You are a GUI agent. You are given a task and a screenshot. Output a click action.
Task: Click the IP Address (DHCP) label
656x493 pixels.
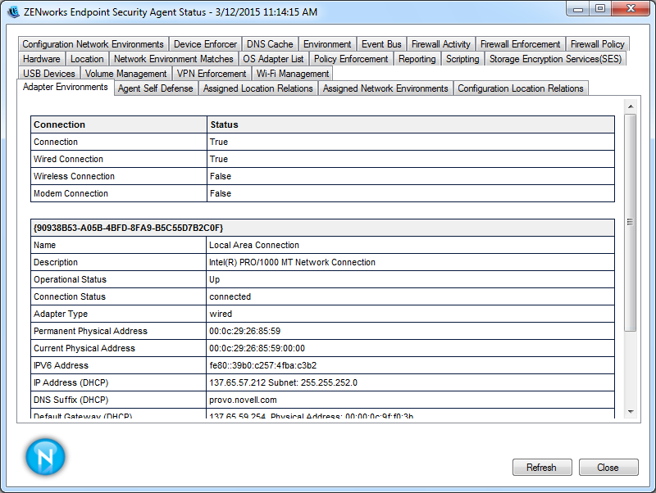pos(71,382)
